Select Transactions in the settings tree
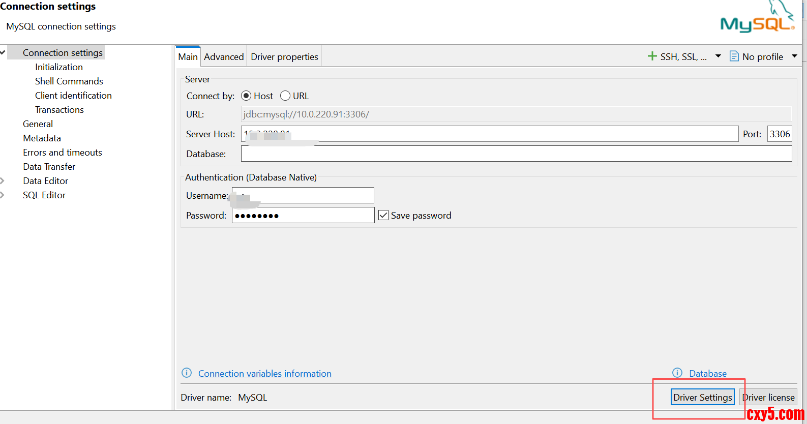 coord(59,109)
